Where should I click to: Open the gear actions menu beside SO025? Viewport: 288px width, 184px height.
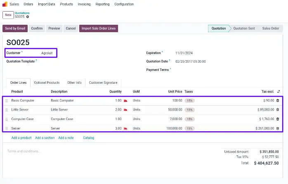pos(28,17)
